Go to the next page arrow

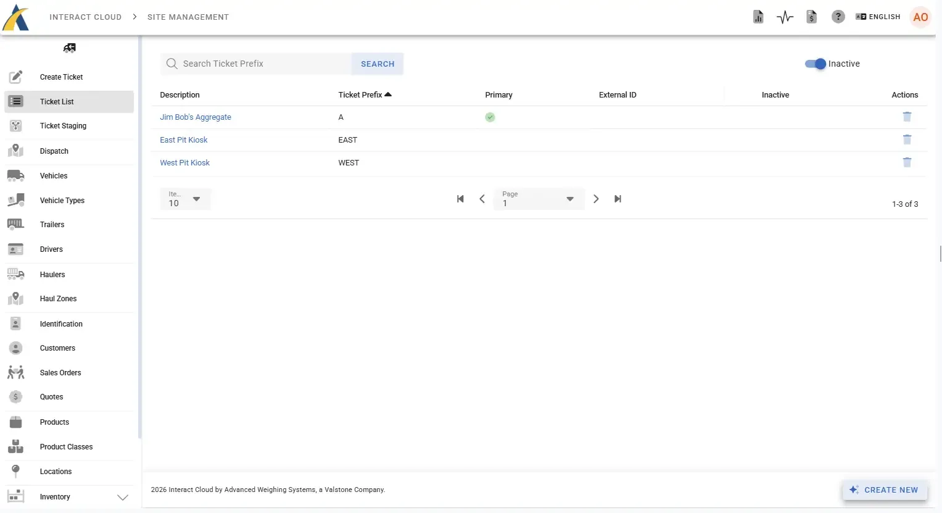point(596,199)
